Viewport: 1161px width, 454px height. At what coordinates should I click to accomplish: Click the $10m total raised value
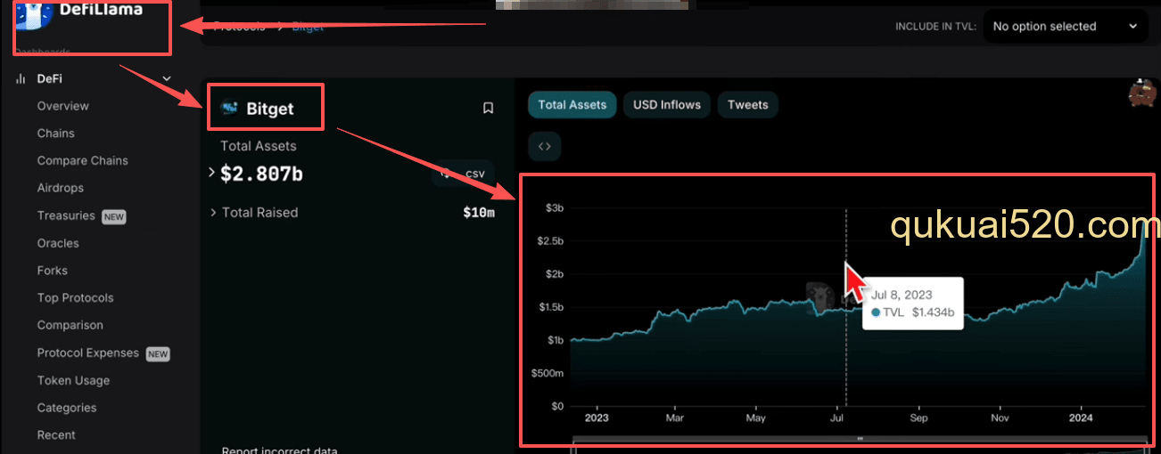click(479, 213)
